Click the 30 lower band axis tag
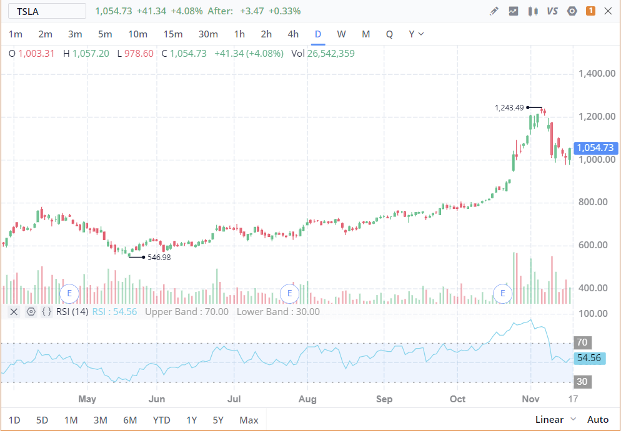The width and height of the screenshot is (621, 431). click(582, 382)
